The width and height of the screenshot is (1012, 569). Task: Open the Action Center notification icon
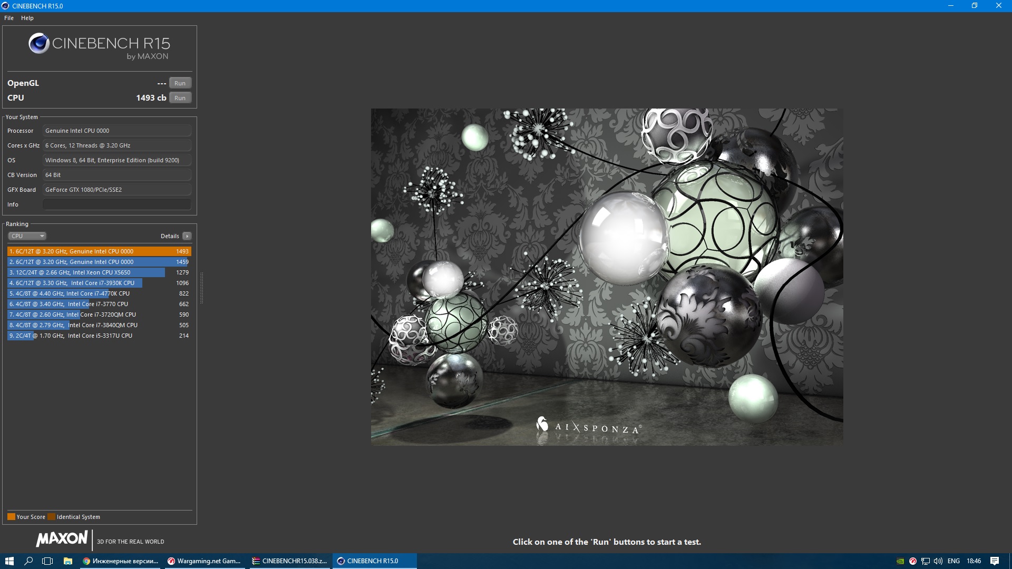pos(994,561)
